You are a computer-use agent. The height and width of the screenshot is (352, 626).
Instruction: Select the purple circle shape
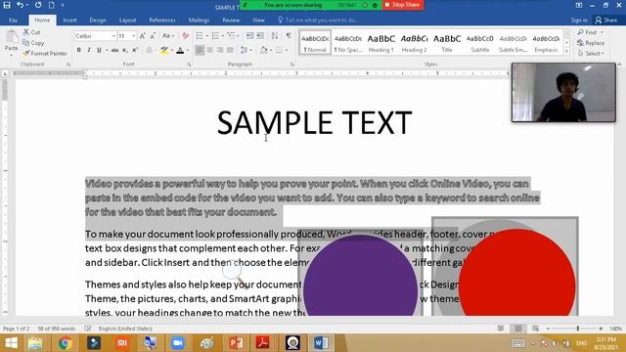[361, 276]
